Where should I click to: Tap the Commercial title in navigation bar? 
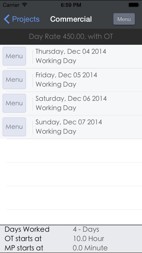pyautogui.click(x=71, y=19)
